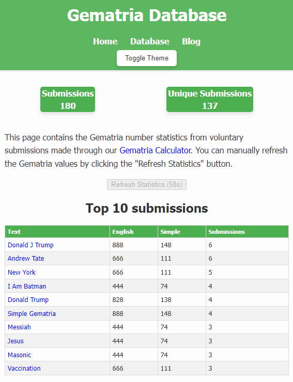Viewport: 293px width, 382px height.
Task: Open the Jesus entry
Action: (16, 341)
